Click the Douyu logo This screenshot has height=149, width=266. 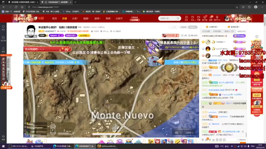39,18
